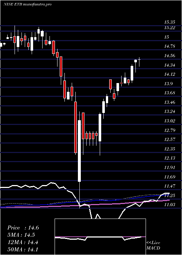
Task: Click the 14.78 price axis label
Action: pyautogui.click(x=170, y=46)
